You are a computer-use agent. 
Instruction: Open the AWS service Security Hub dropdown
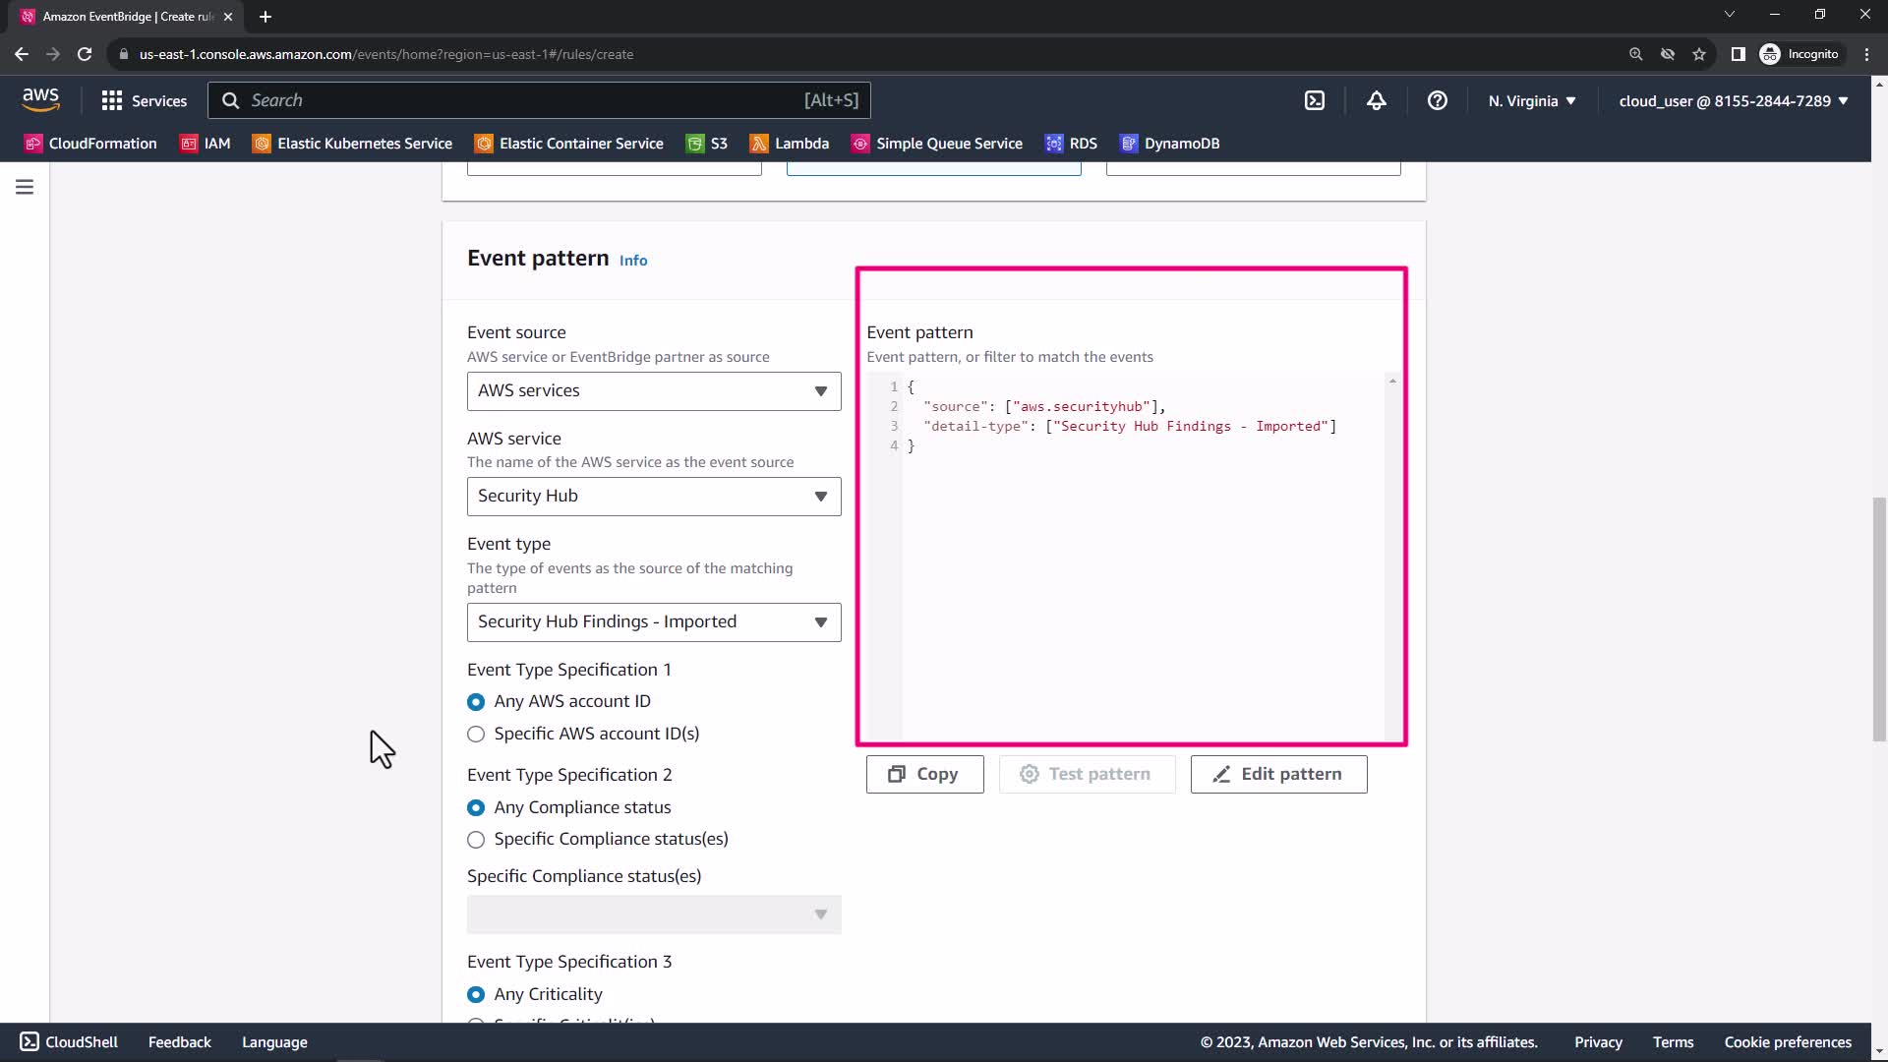[653, 496]
